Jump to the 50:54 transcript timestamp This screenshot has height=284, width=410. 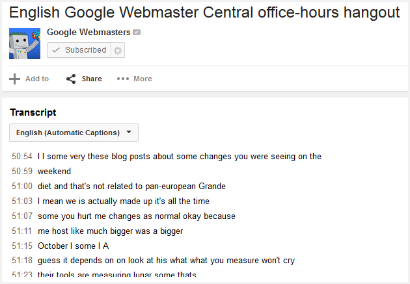[22, 157]
